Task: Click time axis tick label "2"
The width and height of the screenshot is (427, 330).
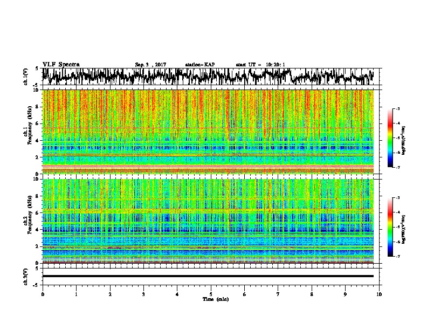Action: point(110,294)
